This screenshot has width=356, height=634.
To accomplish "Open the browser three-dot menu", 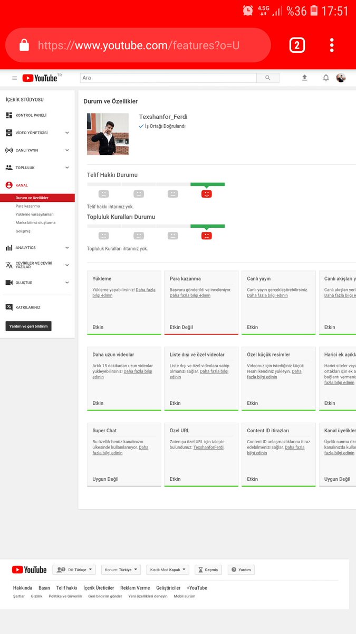I will pyautogui.click(x=332, y=45).
